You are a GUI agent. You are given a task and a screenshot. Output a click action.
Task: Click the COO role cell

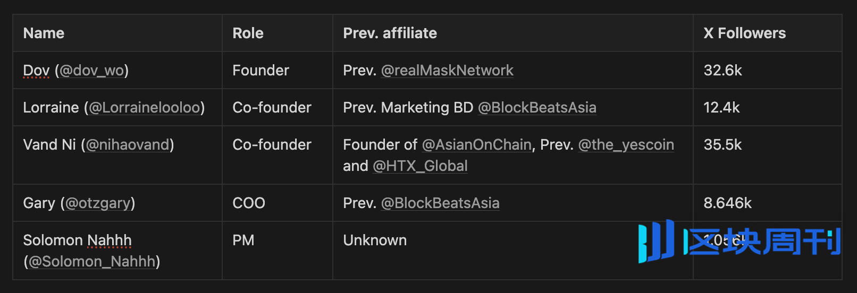278,203
